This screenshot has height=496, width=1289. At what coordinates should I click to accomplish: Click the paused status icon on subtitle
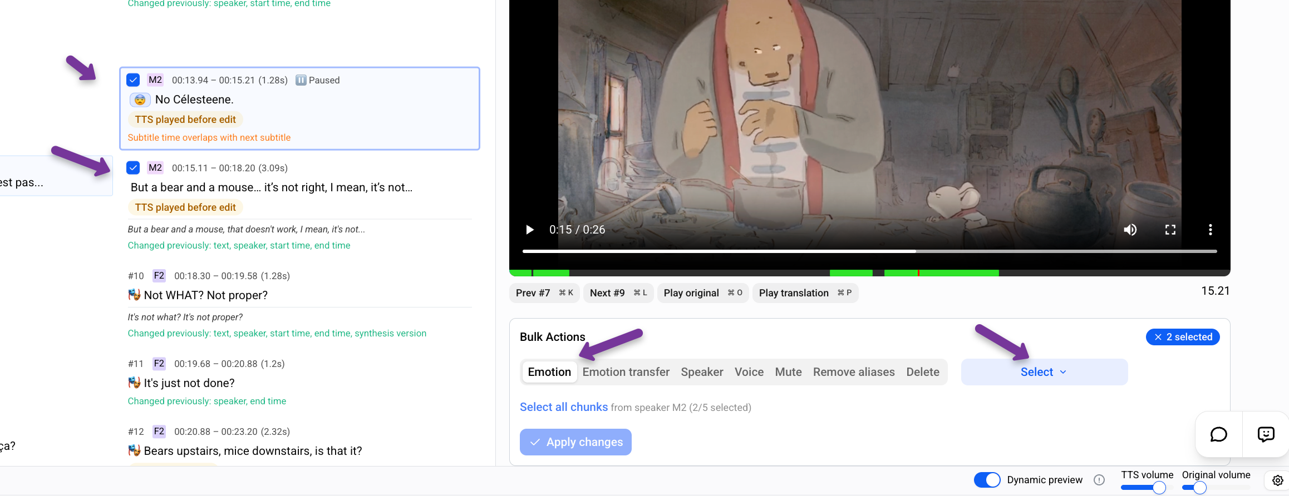point(301,80)
